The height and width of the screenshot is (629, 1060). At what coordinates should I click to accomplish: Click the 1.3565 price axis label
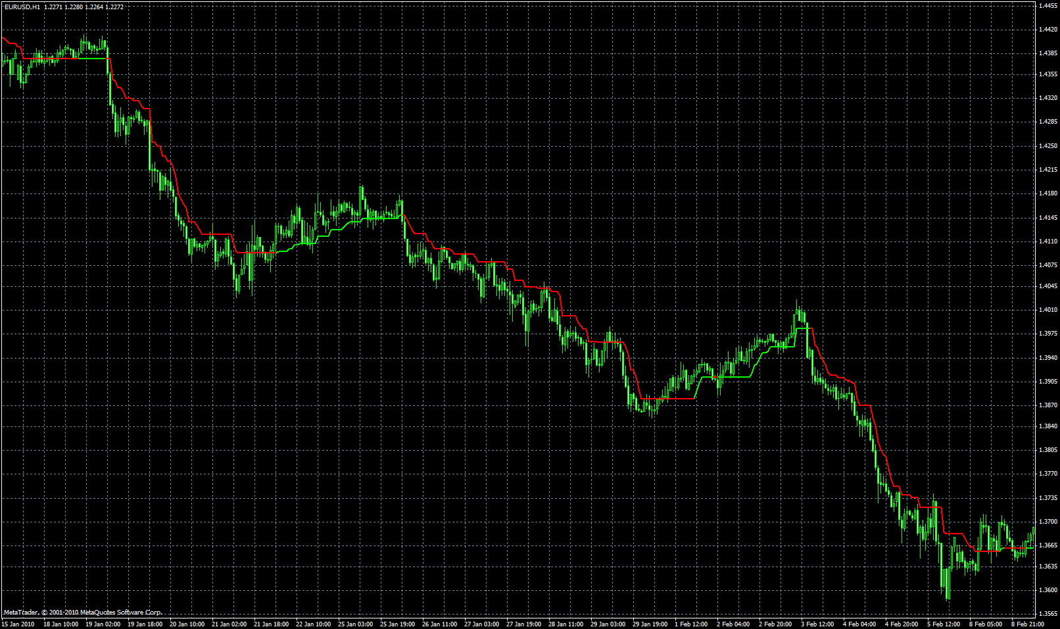click(1048, 614)
